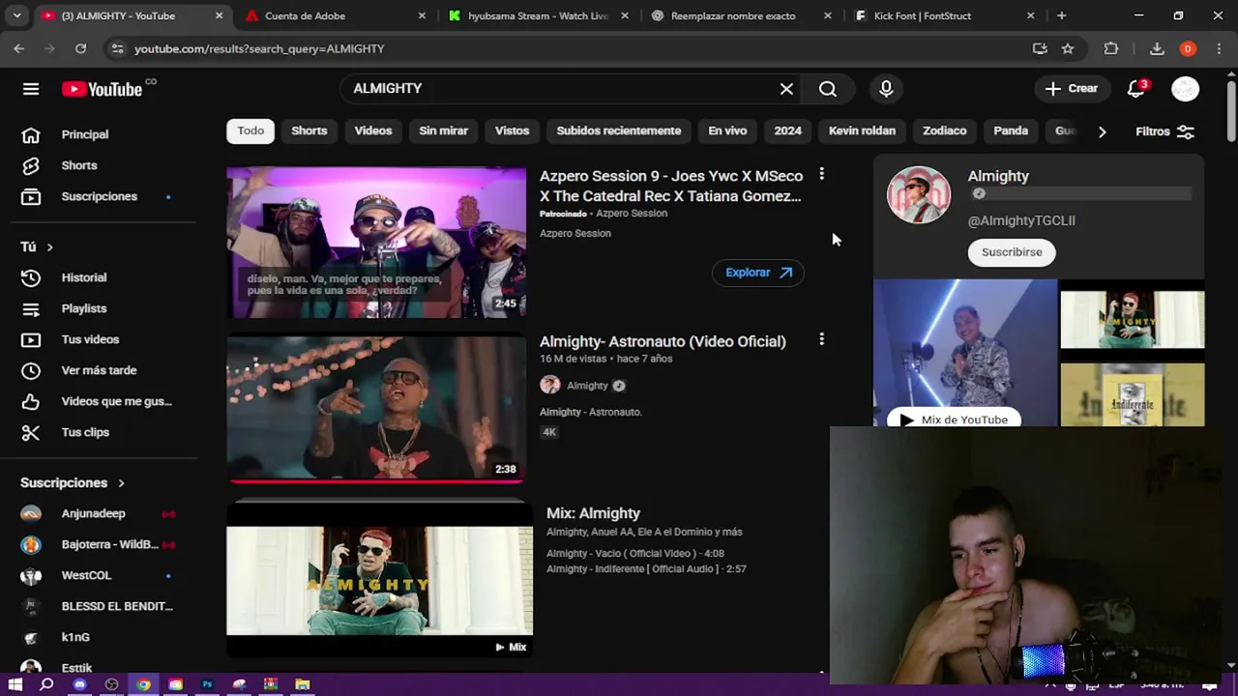Reload the page in Chrome
The image size is (1238, 696).
80,48
